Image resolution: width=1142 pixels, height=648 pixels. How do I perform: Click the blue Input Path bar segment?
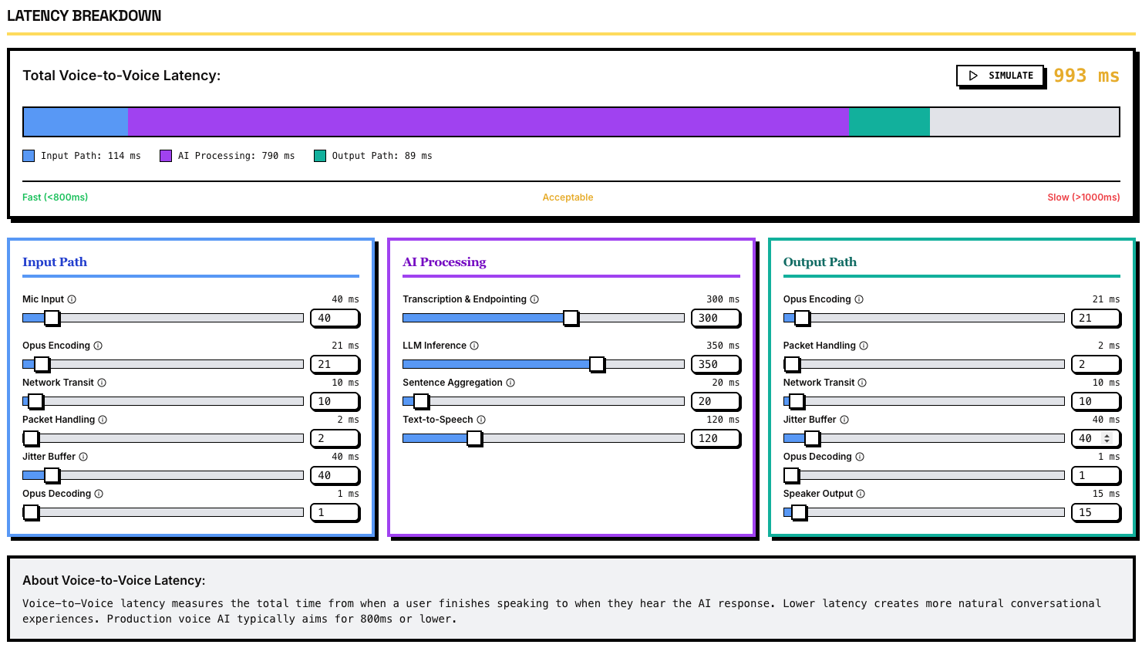pos(76,122)
